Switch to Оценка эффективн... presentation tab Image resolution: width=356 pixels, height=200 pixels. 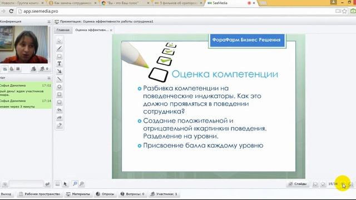(92, 30)
